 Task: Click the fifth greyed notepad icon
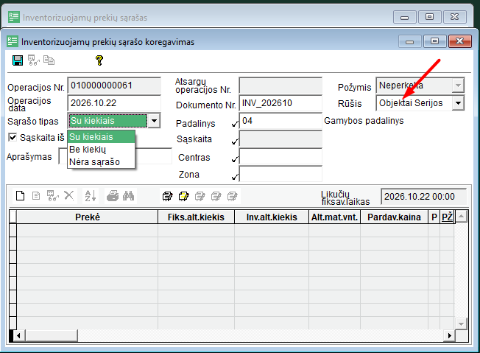coord(233,196)
